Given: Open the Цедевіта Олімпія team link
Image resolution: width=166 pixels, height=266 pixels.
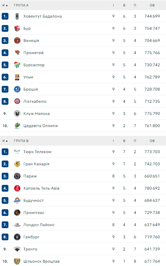Looking at the screenshot, I should (40, 126).
